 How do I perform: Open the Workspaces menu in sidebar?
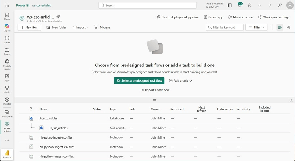pos(7,113)
